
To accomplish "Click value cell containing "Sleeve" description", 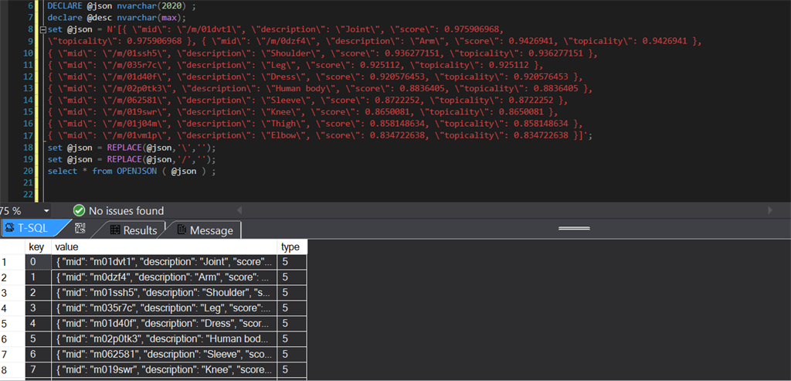I will tap(165, 354).
